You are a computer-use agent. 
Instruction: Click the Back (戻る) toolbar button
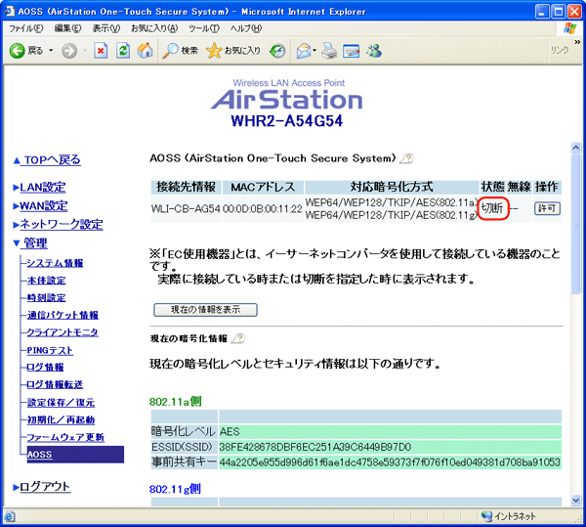pyautogui.click(x=26, y=51)
